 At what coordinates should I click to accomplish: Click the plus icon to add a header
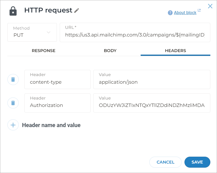click(13, 125)
